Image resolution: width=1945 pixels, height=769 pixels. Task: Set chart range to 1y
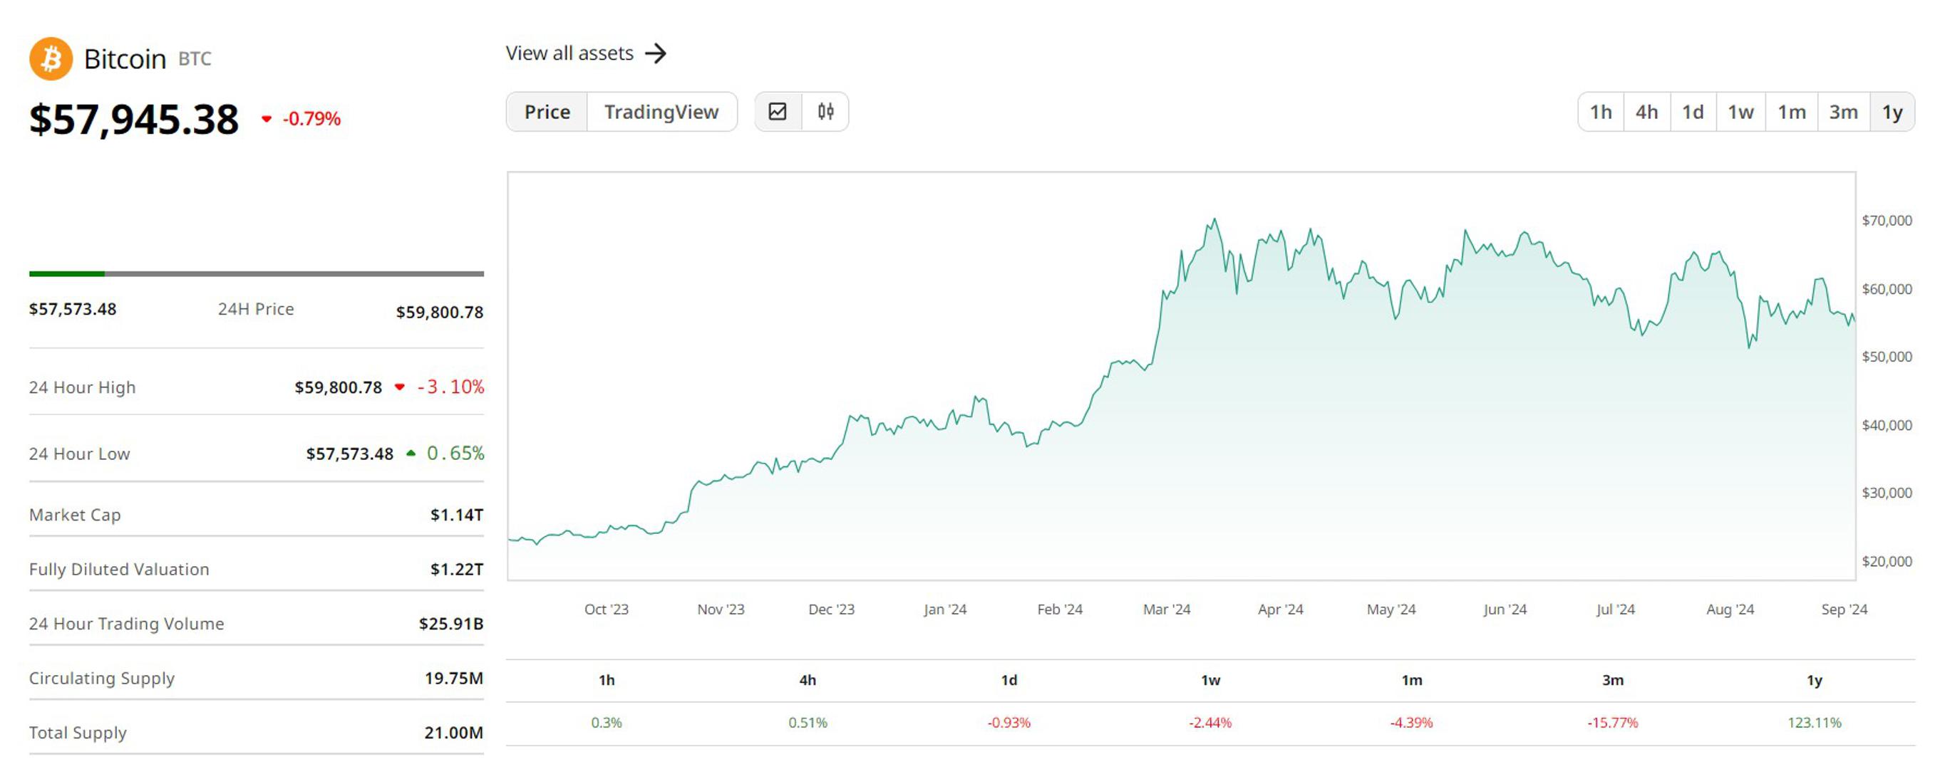tap(1892, 112)
